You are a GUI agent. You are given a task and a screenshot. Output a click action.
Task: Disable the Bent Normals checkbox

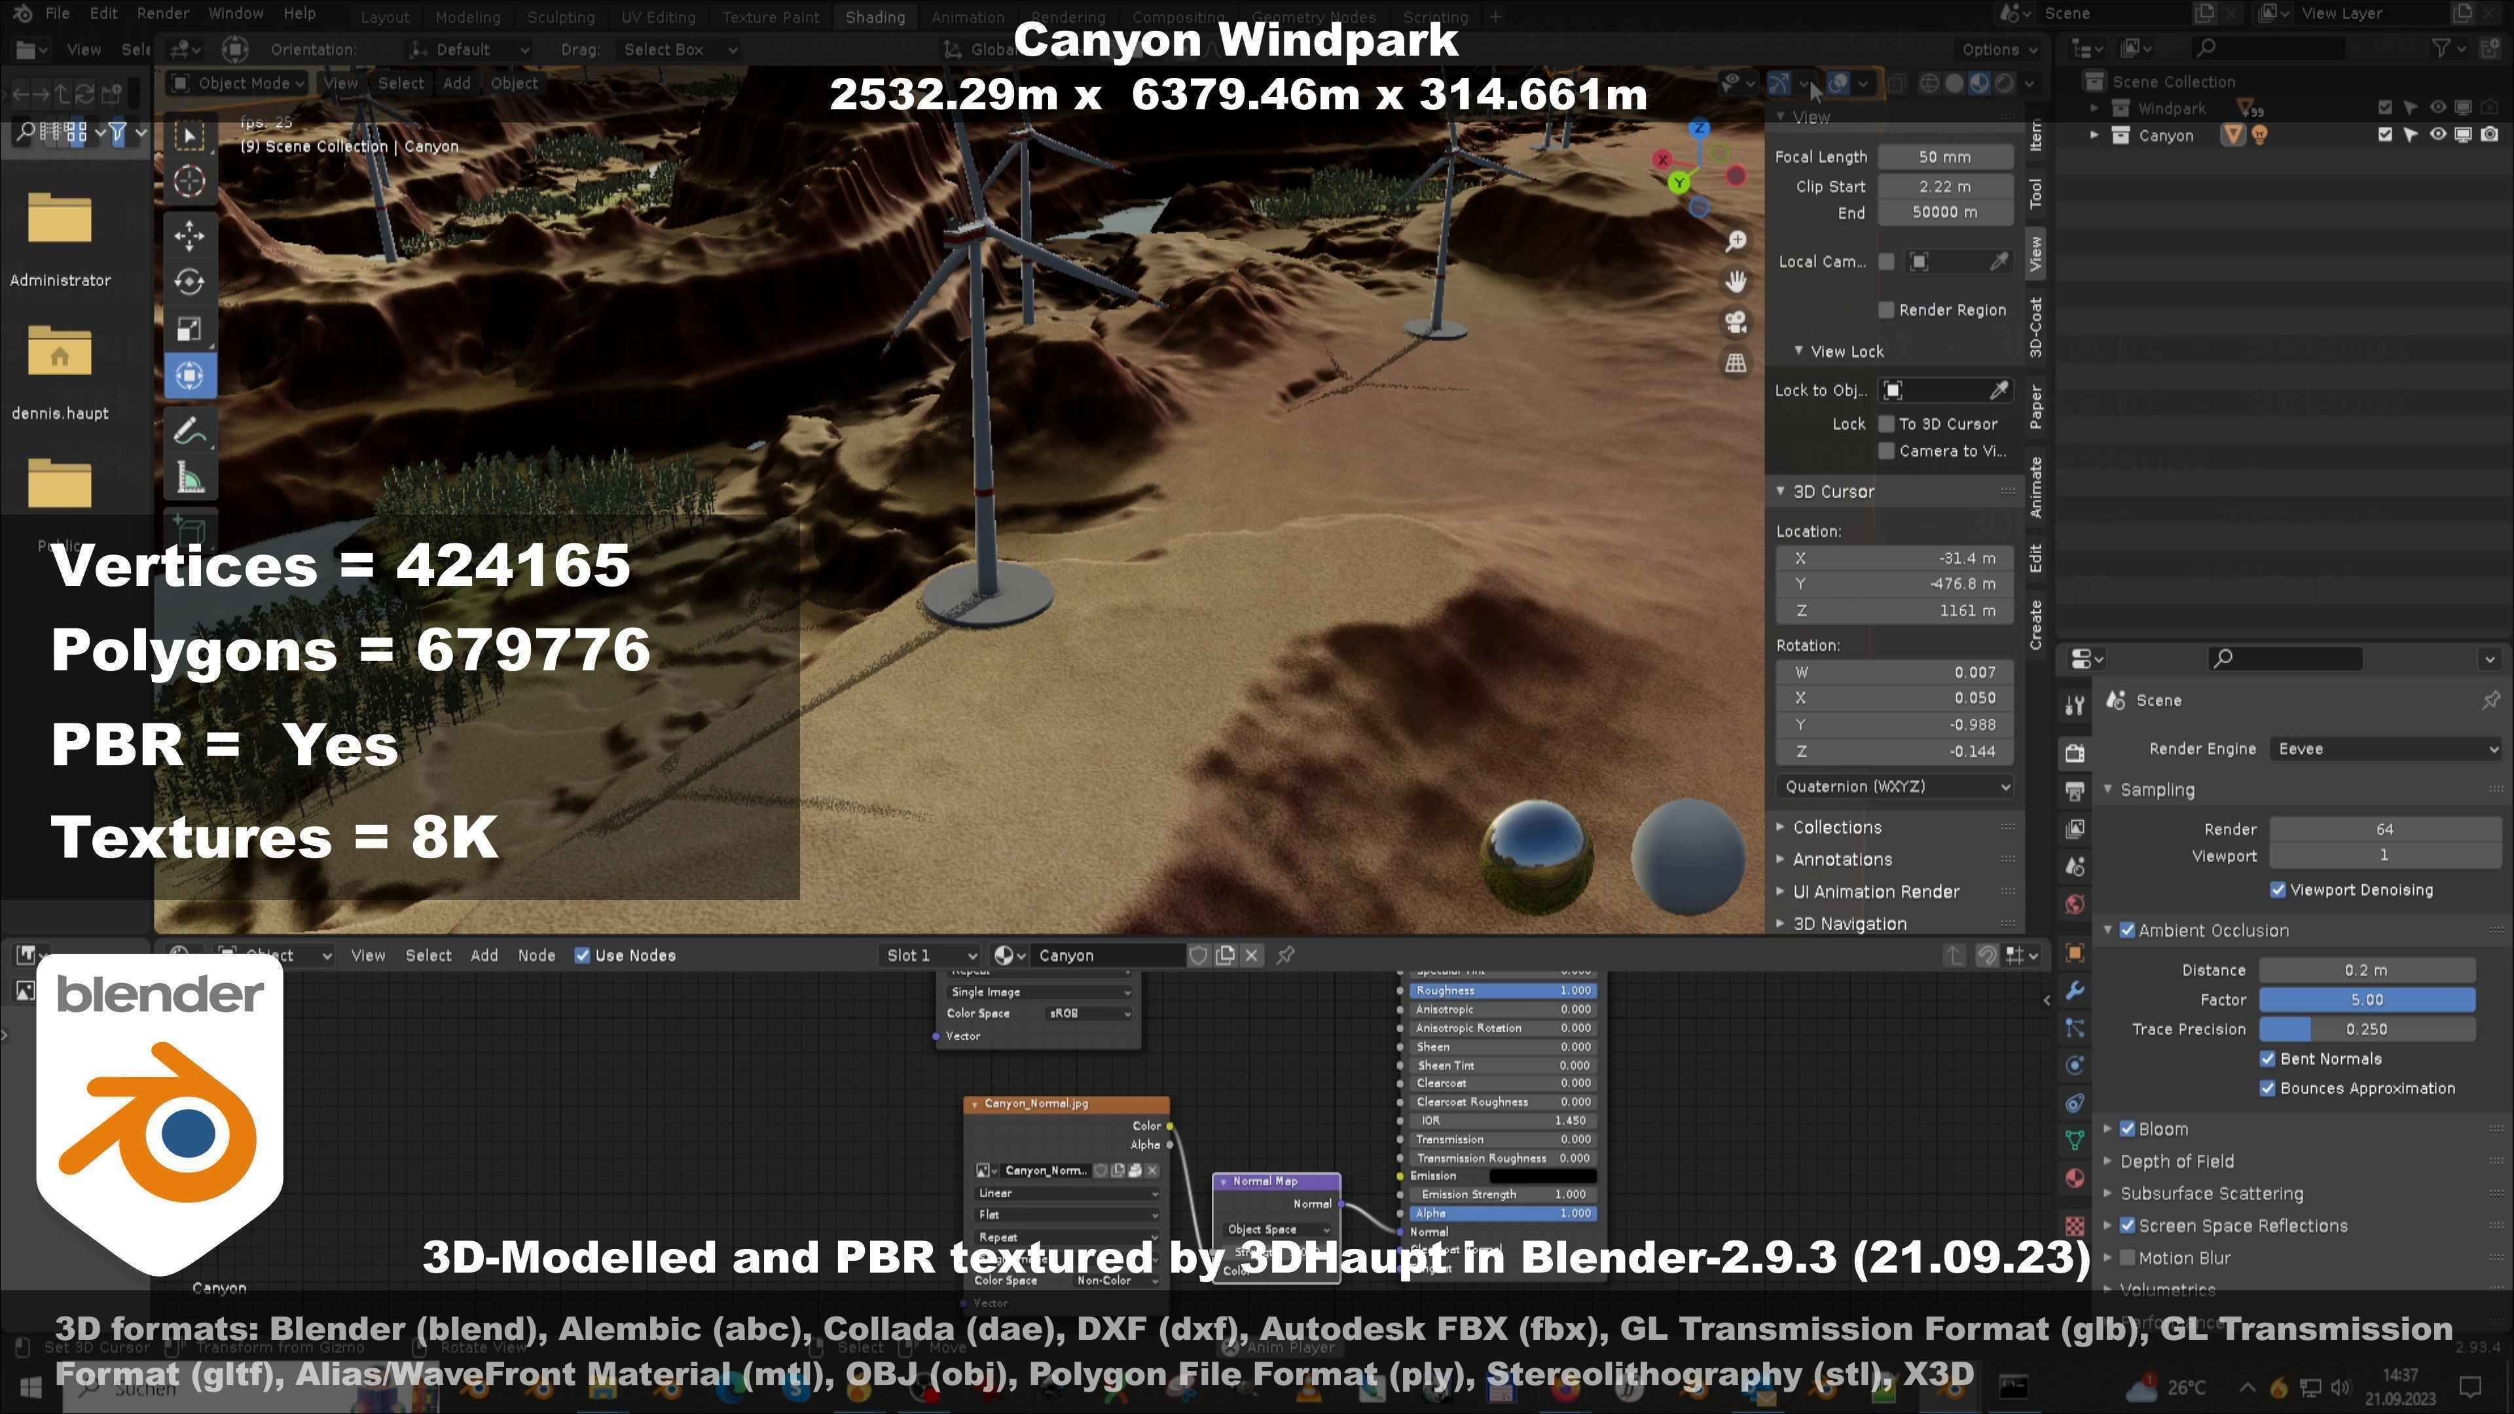coord(2268,1059)
